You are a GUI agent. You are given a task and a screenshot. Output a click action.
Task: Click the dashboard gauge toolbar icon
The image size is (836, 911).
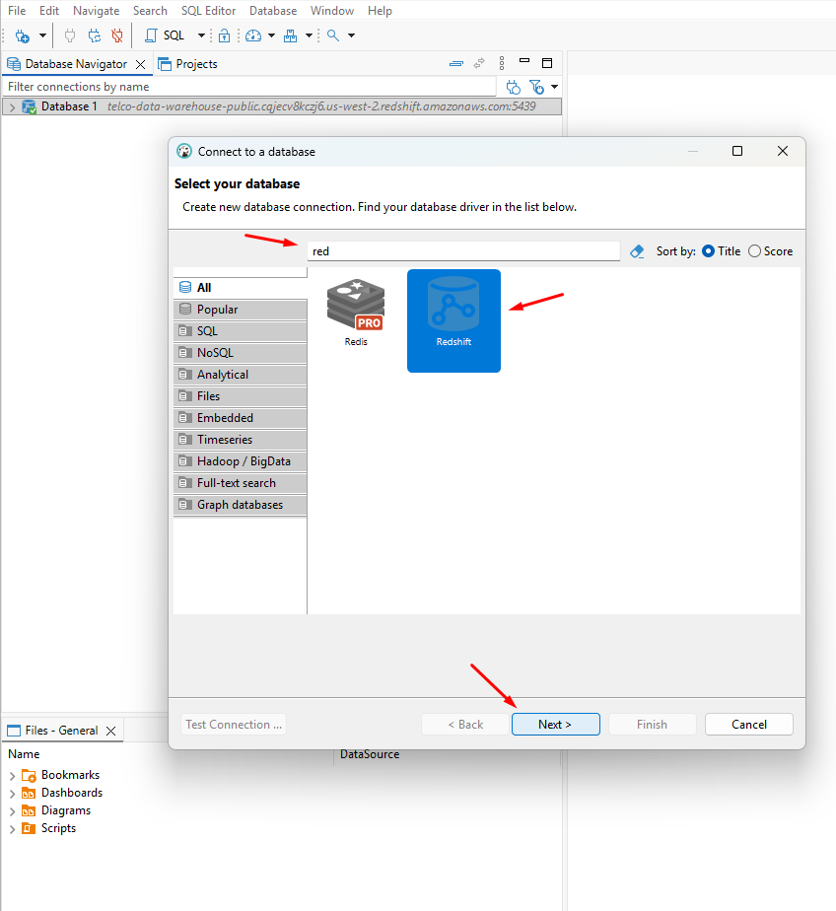(253, 36)
